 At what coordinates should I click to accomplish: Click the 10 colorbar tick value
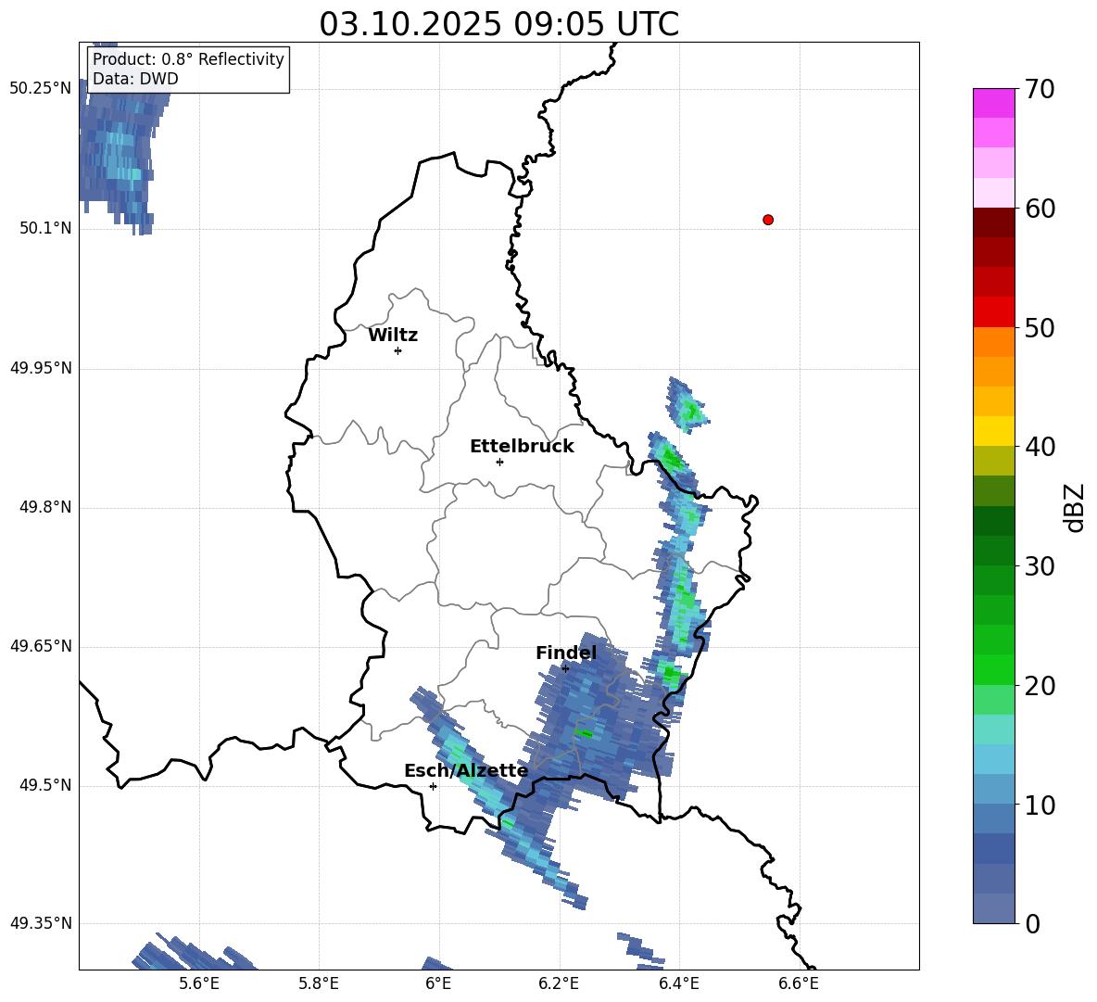[1040, 805]
